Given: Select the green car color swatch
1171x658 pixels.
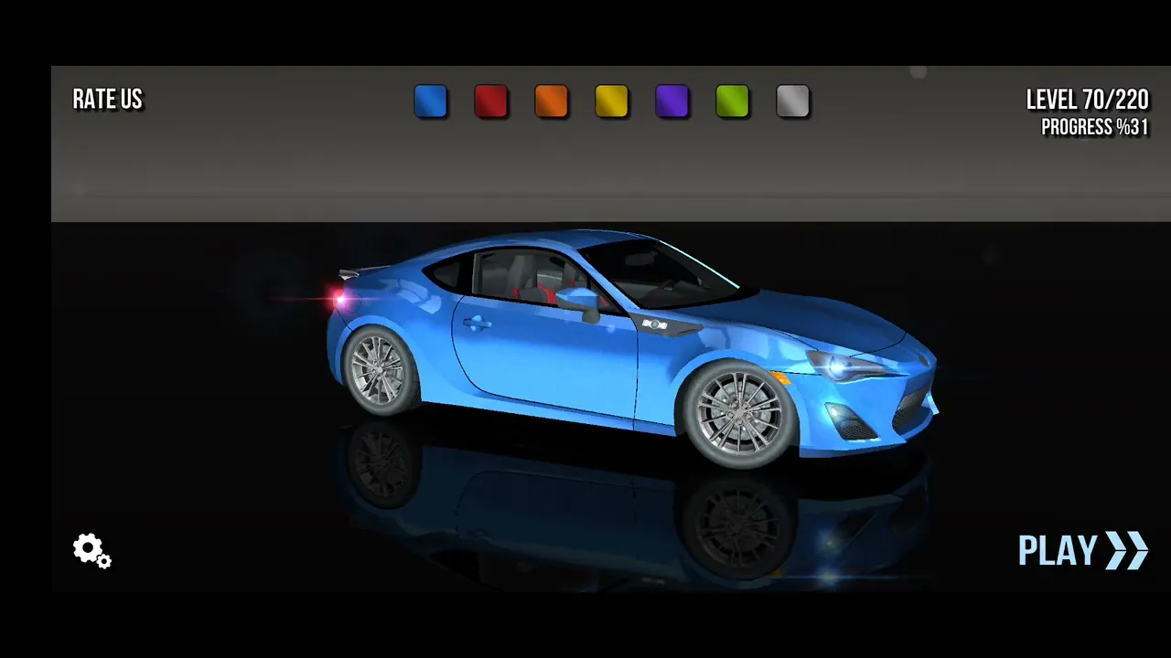Looking at the screenshot, I should click(x=733, y=101).
